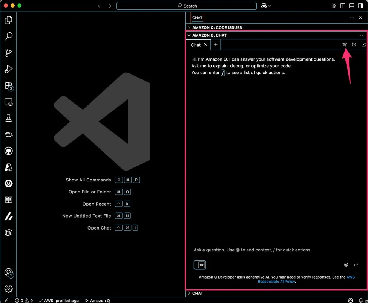Click the export chat icon

point(363,44)
